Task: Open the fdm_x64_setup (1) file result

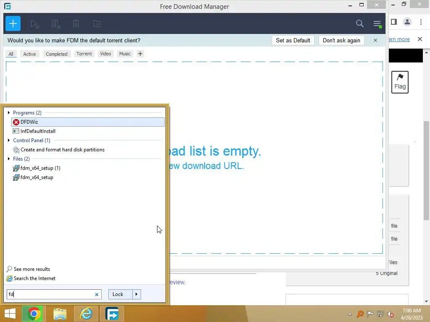Action: click(x=88, y=168)
